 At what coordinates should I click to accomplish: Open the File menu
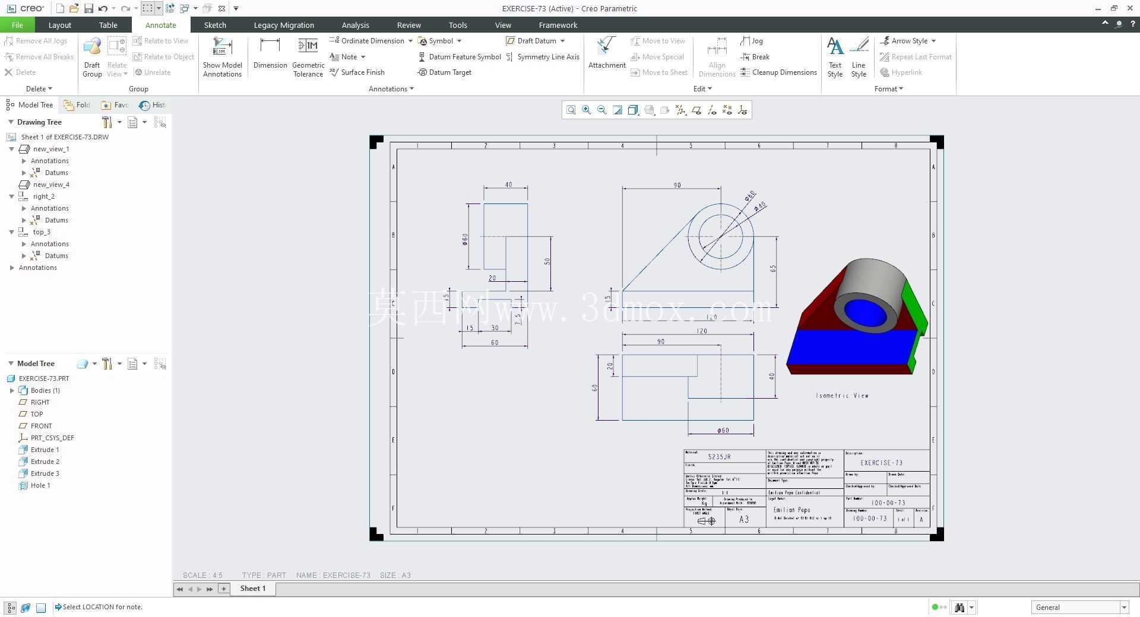click(17, 25)
